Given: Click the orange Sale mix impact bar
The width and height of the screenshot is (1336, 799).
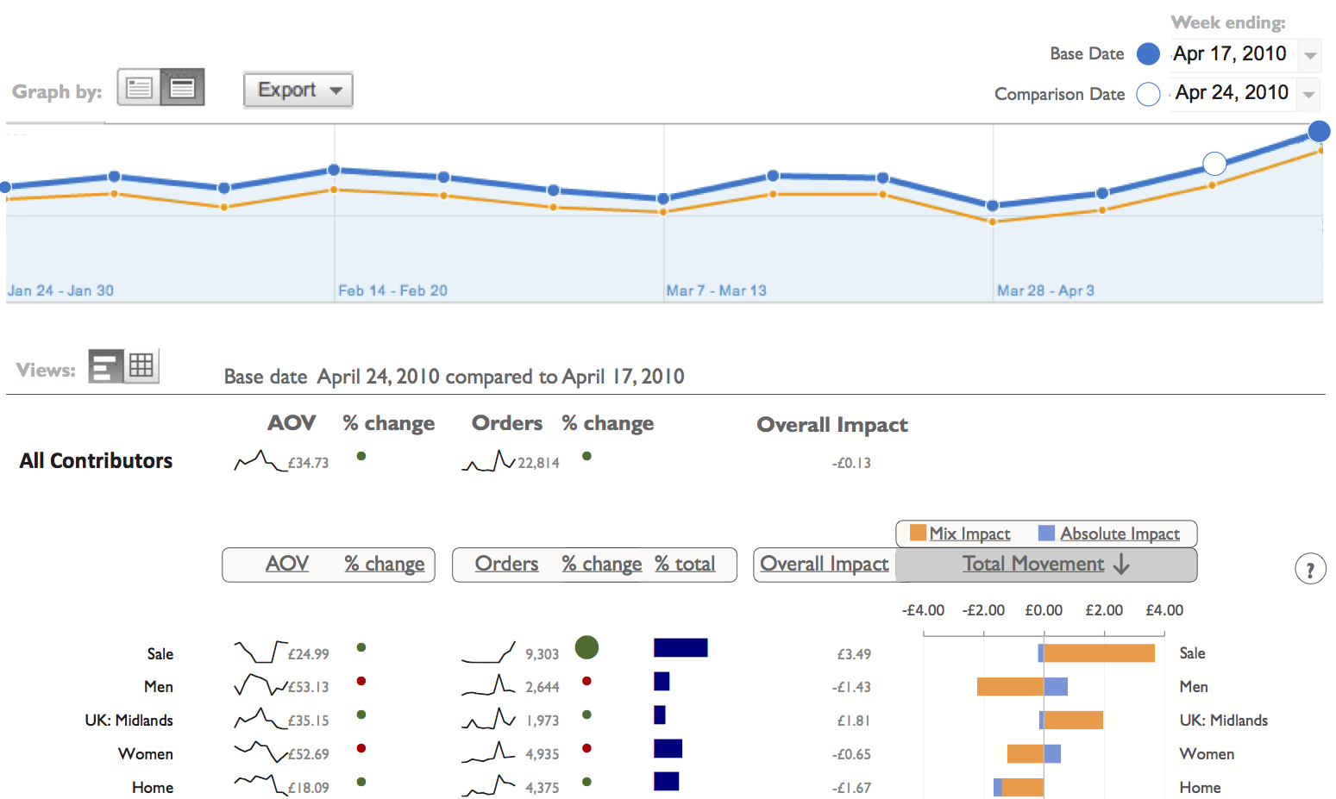Looking at the screenshot, I should 1100,653.
